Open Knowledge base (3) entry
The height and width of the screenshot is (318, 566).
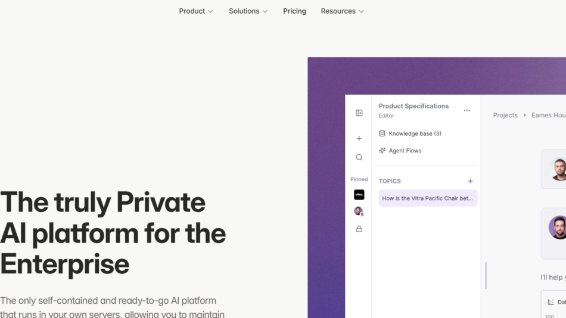(x=415, y=133)
